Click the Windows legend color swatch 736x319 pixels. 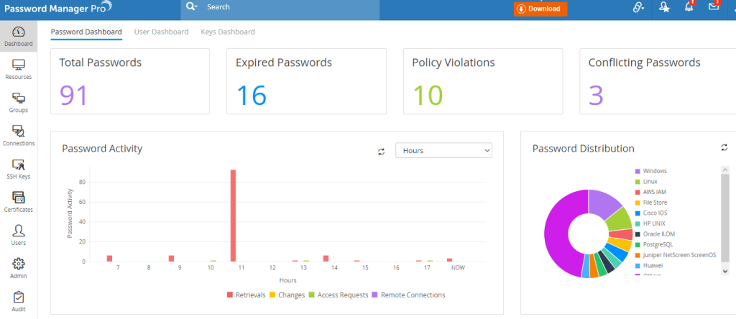tap(638, 171)
